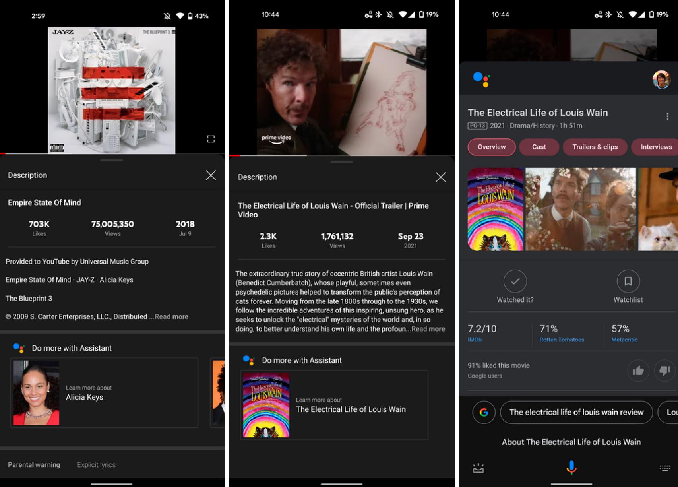Open the three-dot overflow menu for movie
This screenshot has height=487, width=678.
667,116
